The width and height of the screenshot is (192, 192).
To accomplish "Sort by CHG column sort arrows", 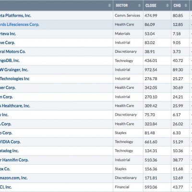I will 186,5.
